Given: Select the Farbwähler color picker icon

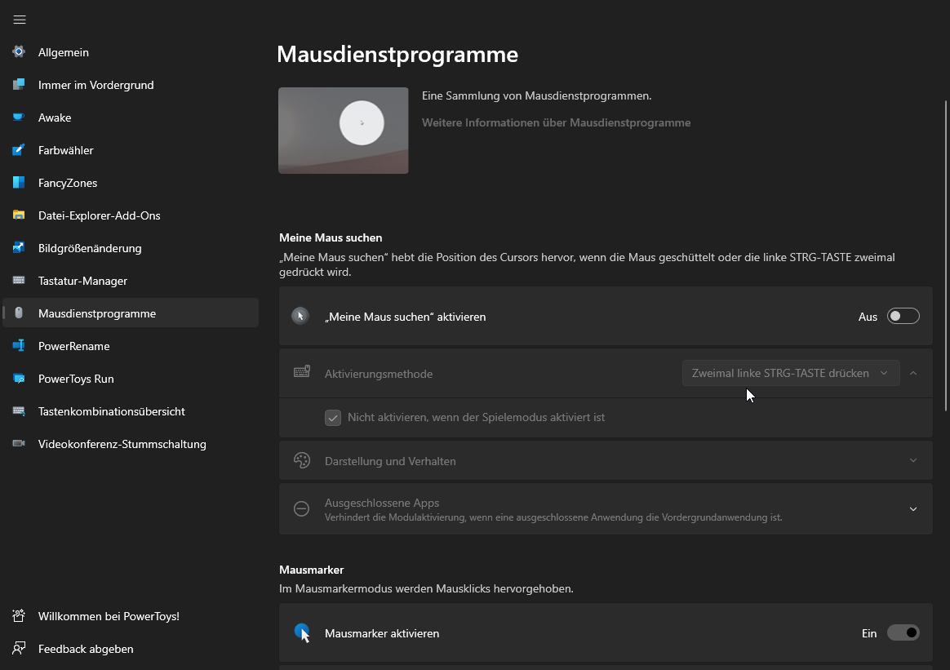Looking at the screenshot, I should [19, 150].
